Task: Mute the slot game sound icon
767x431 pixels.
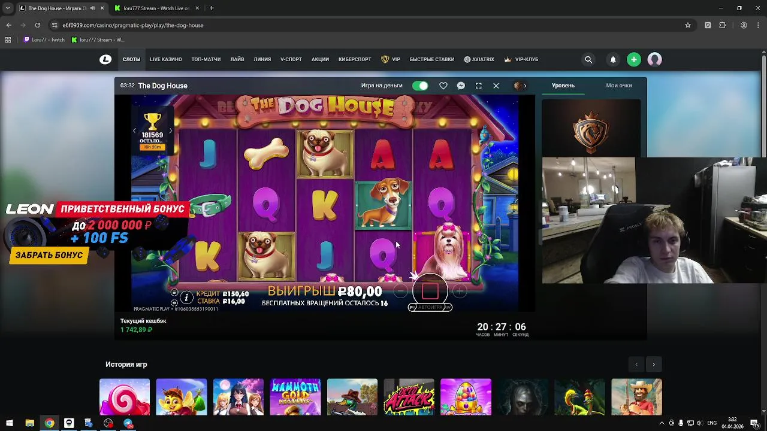Action: pyautogui.click(x=174, y=302)
